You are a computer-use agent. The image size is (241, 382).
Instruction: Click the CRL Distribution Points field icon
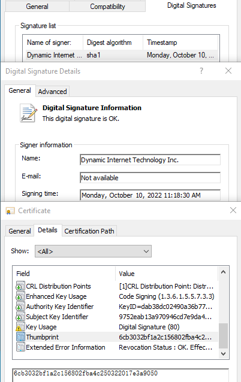(x=20, y=286)
